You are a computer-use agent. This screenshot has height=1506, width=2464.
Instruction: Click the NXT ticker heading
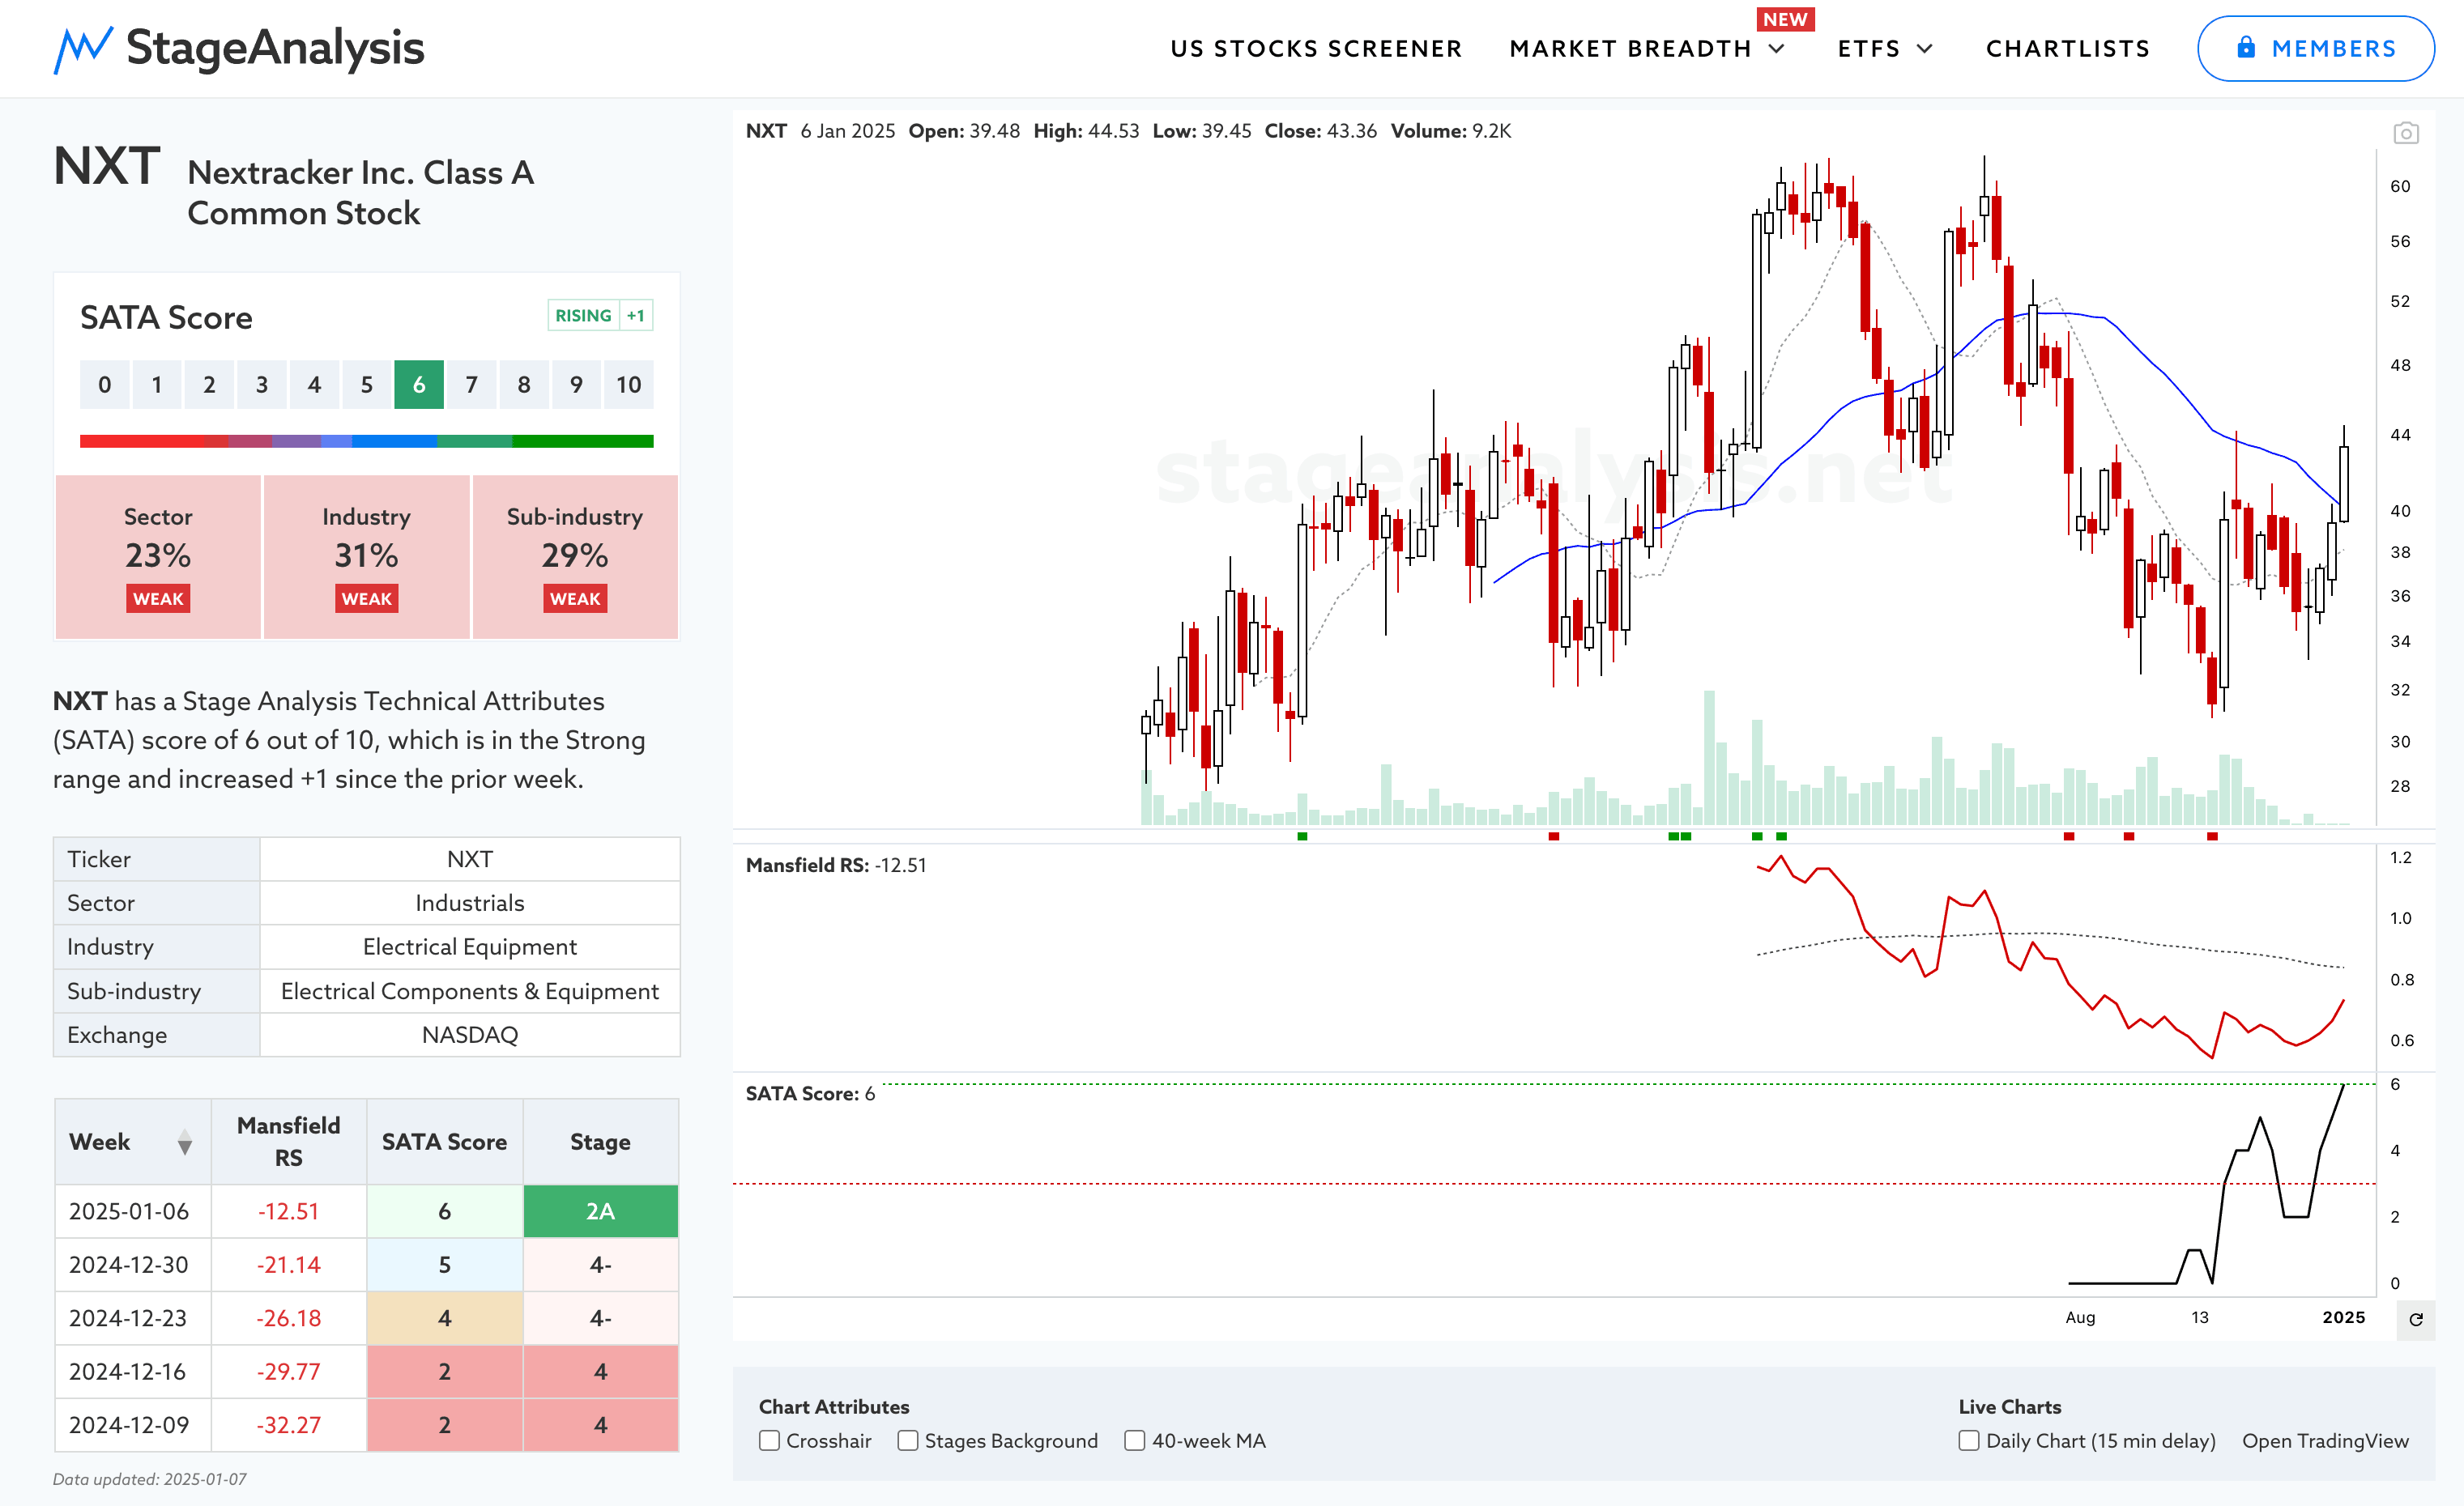[106, 166]
